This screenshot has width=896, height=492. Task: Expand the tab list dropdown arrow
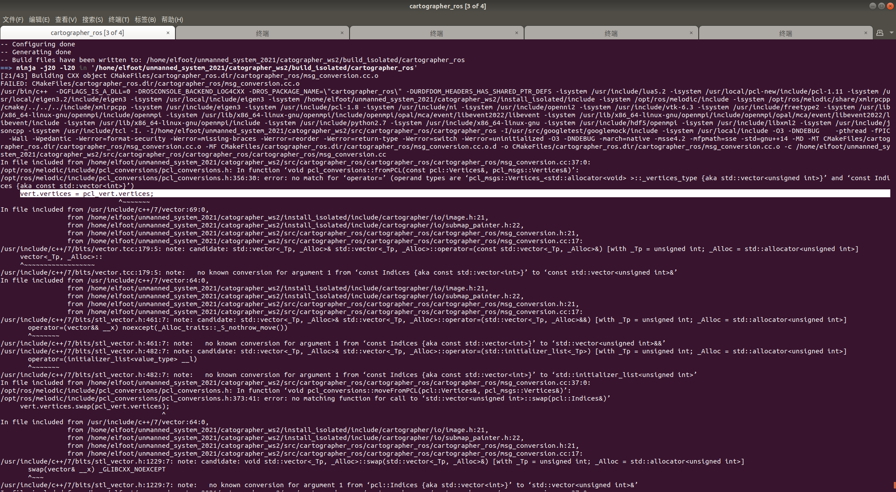[x=891, y=33]
